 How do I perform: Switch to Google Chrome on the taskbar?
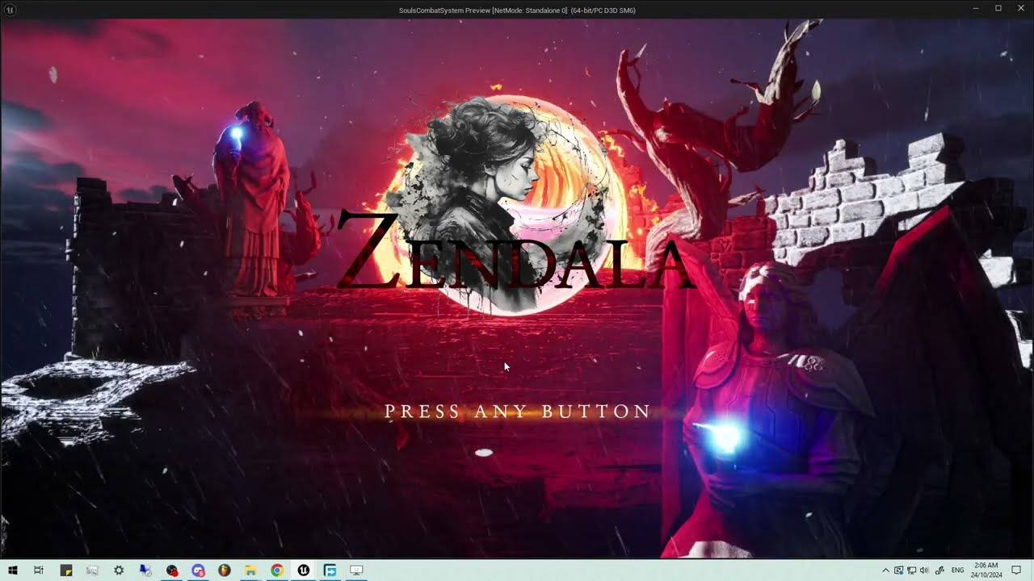pyautogui.click(x=277, y=571)
